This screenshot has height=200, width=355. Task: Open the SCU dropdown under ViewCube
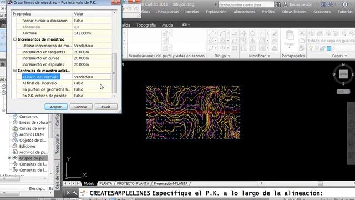pos(343,91)
